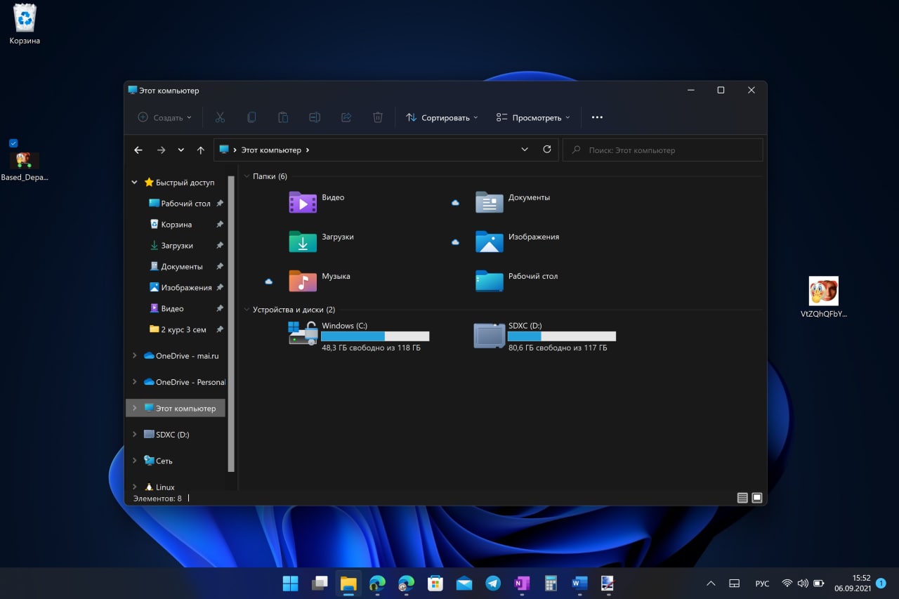
Task: Open the Видео folder
Action: coord(303,202)
